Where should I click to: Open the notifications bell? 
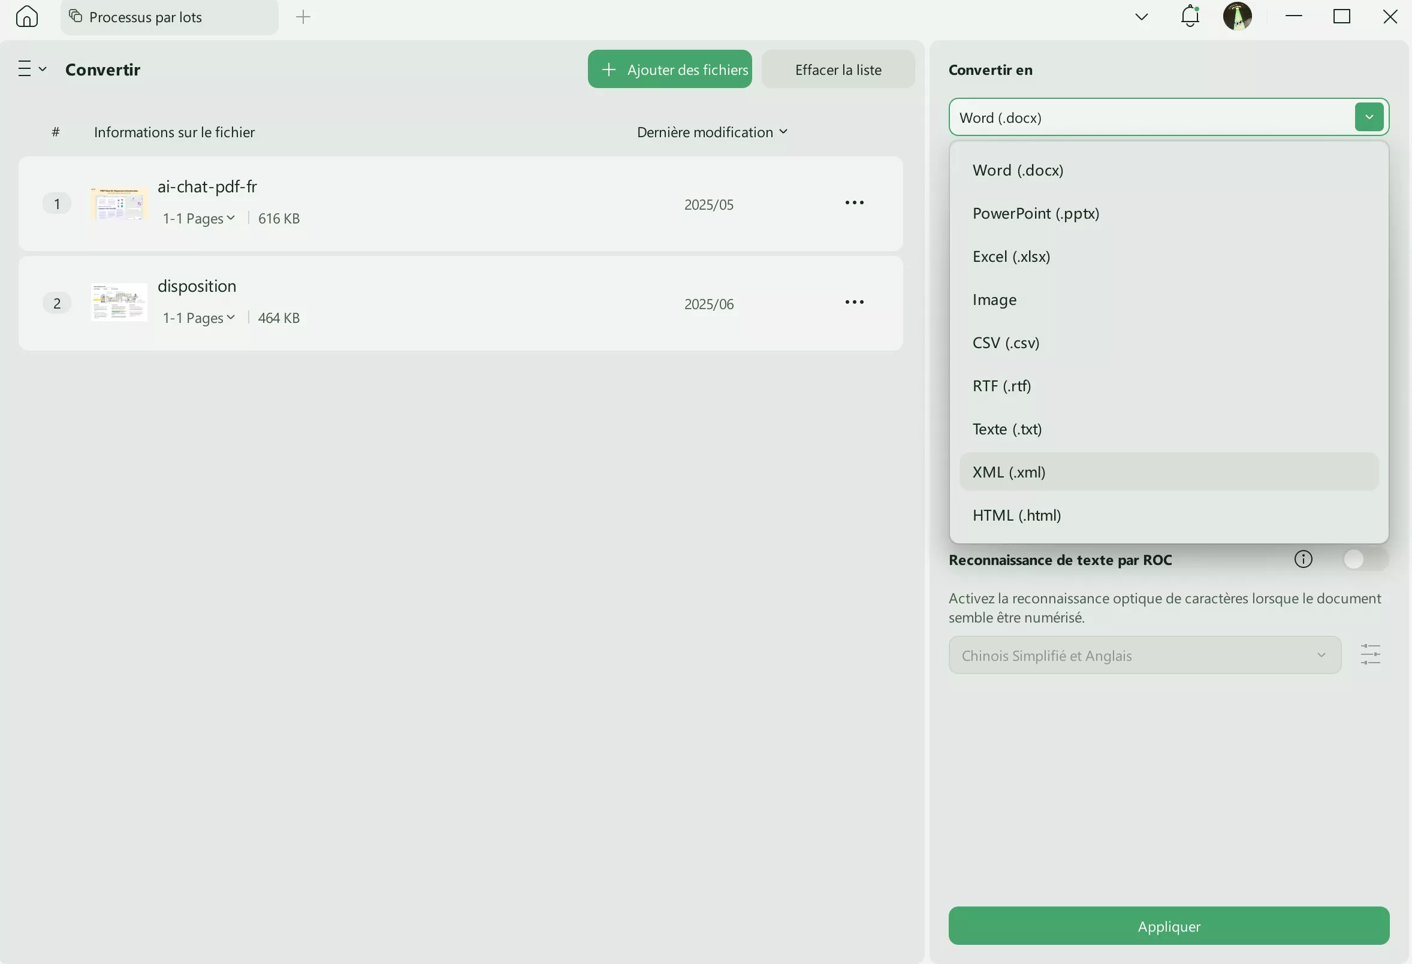coord(1190,16)
